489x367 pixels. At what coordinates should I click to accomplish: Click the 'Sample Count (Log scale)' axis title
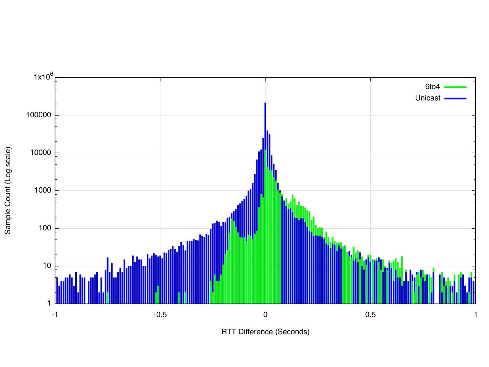click(x=8, y=190)
